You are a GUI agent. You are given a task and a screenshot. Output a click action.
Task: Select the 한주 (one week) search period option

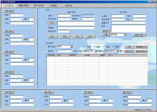(x=94, y=47)
